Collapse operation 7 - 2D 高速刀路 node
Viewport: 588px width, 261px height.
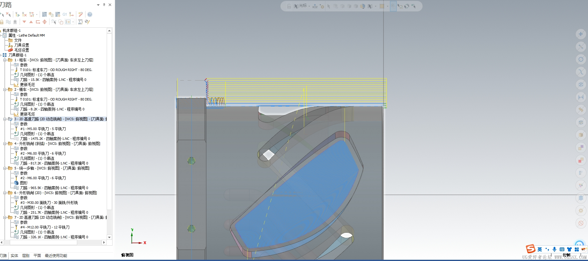5,217
